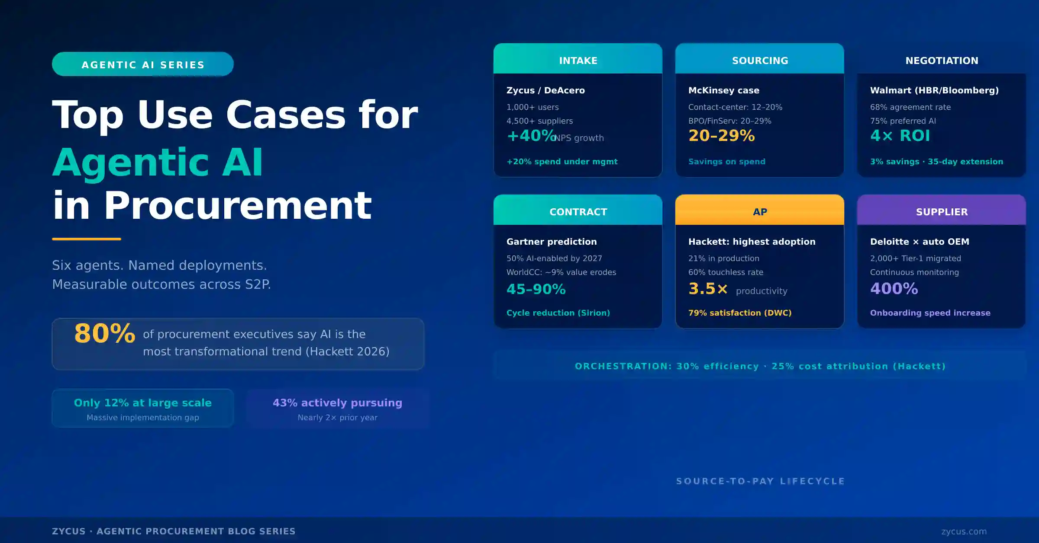Click the AGENTIC AI SERIES badge
Screen dimensions: 1039x543
(143, 64)
